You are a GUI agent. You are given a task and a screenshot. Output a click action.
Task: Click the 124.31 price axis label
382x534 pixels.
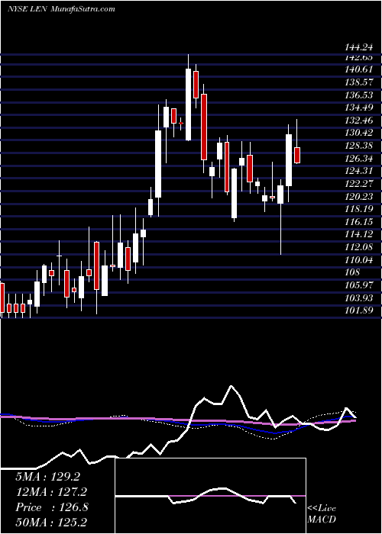coord(358,171)
